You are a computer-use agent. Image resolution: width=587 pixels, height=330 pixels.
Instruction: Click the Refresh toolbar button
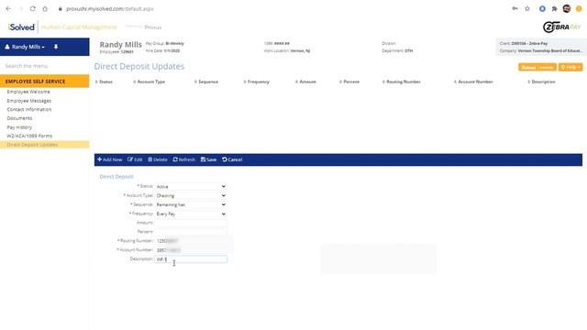tap(183, 159)
